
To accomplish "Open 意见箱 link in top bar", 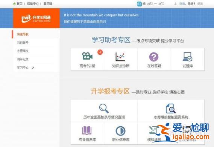I will click(48, 4).
